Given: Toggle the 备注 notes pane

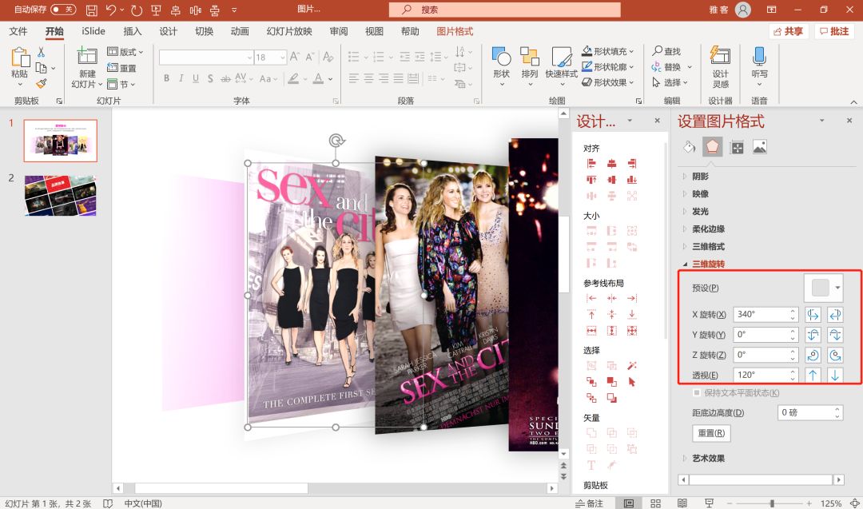Looking at the screenshot, I should (x=589, y=503).
